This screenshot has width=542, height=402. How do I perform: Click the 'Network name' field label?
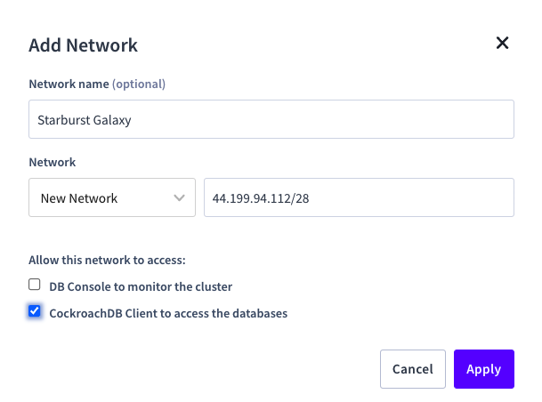(69, 84)
